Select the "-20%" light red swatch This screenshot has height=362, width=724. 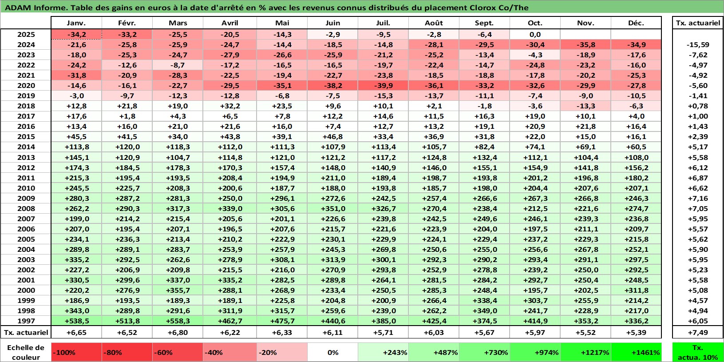point(282,352)
